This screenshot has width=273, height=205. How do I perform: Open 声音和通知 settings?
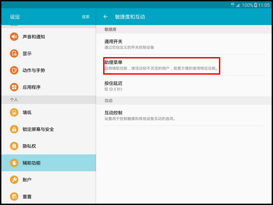(49, 37)
